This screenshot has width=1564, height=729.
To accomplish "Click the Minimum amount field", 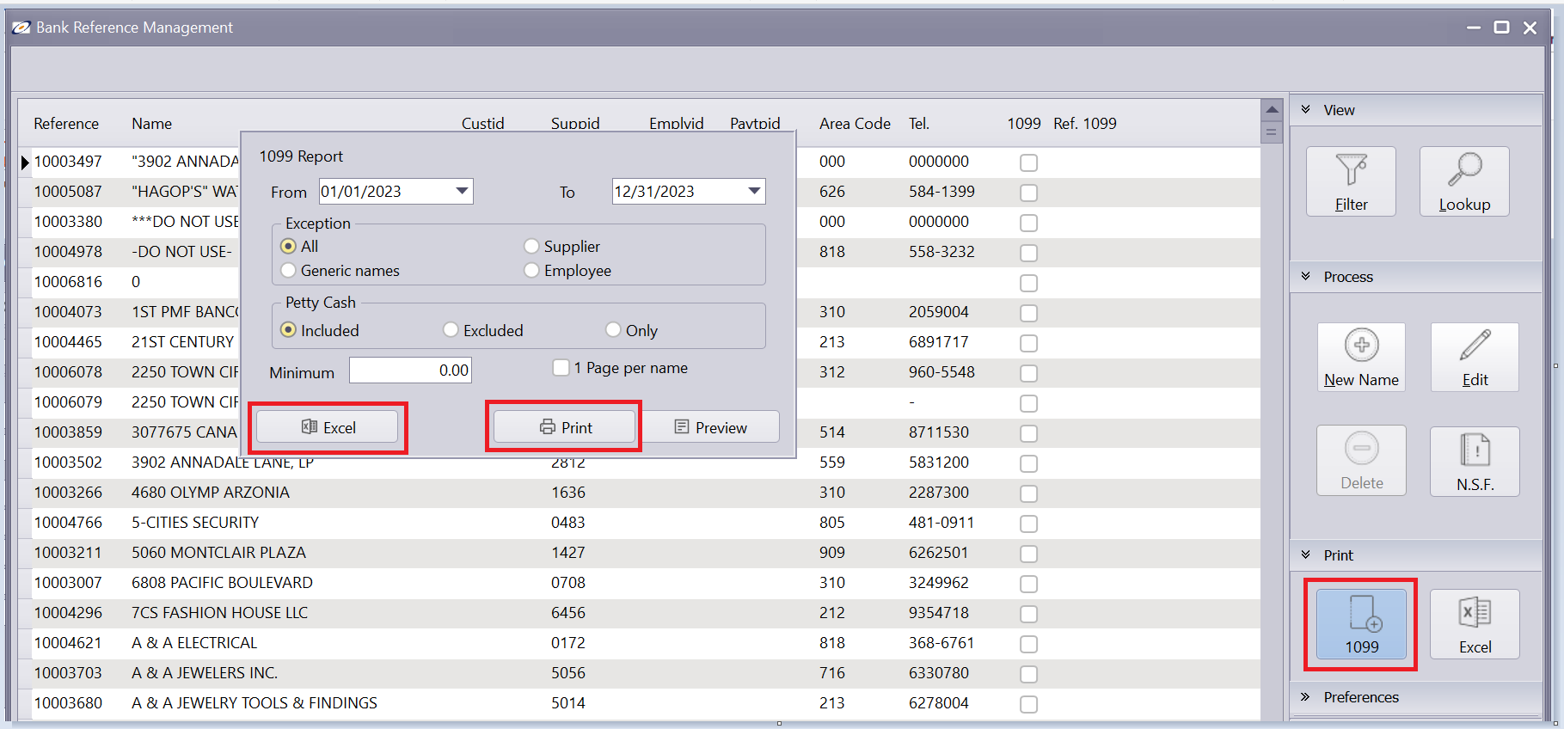I will (410, 371).
